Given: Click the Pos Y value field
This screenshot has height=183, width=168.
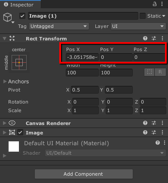Looking at the screenshot, I should [x=116, y=57].
